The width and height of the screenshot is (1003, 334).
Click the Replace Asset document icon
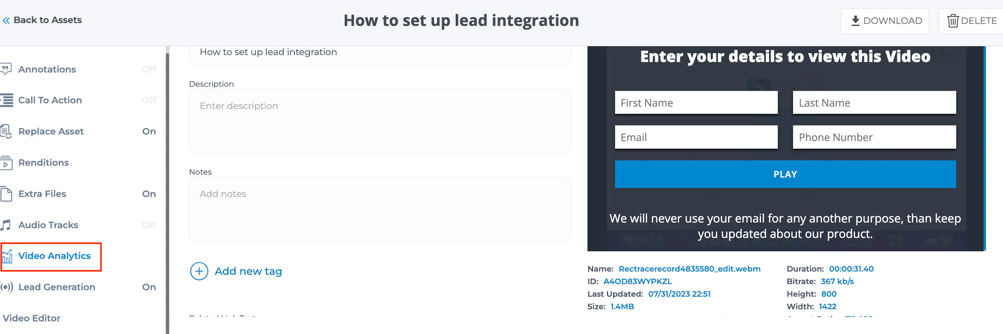6,131
